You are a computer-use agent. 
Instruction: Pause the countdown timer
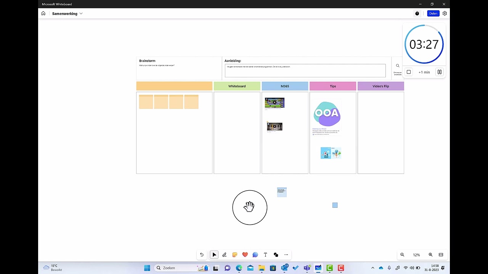(440, 72)
